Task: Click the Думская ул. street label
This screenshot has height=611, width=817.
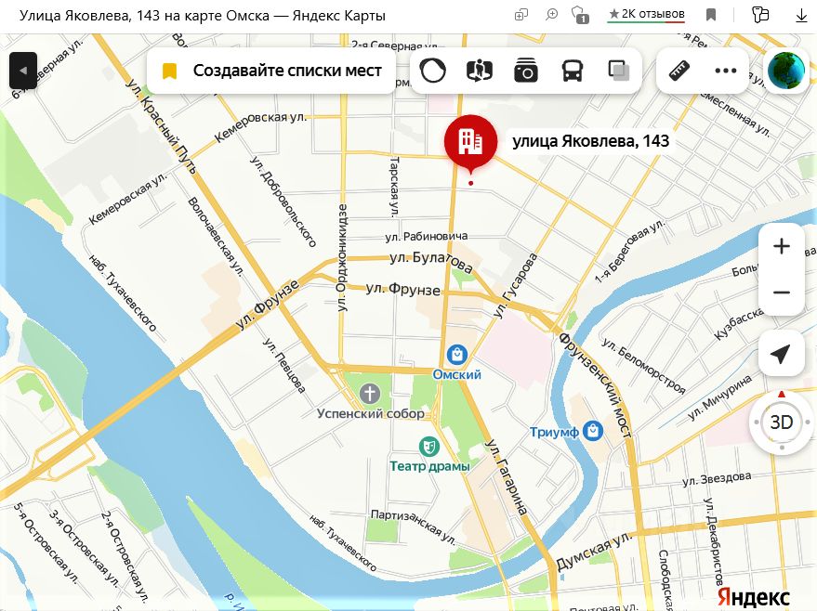Action: pyautogui.click(x=594, y=552)
